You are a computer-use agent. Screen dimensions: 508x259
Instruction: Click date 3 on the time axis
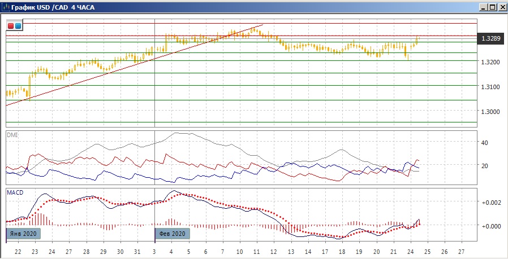tap(154, 251)
